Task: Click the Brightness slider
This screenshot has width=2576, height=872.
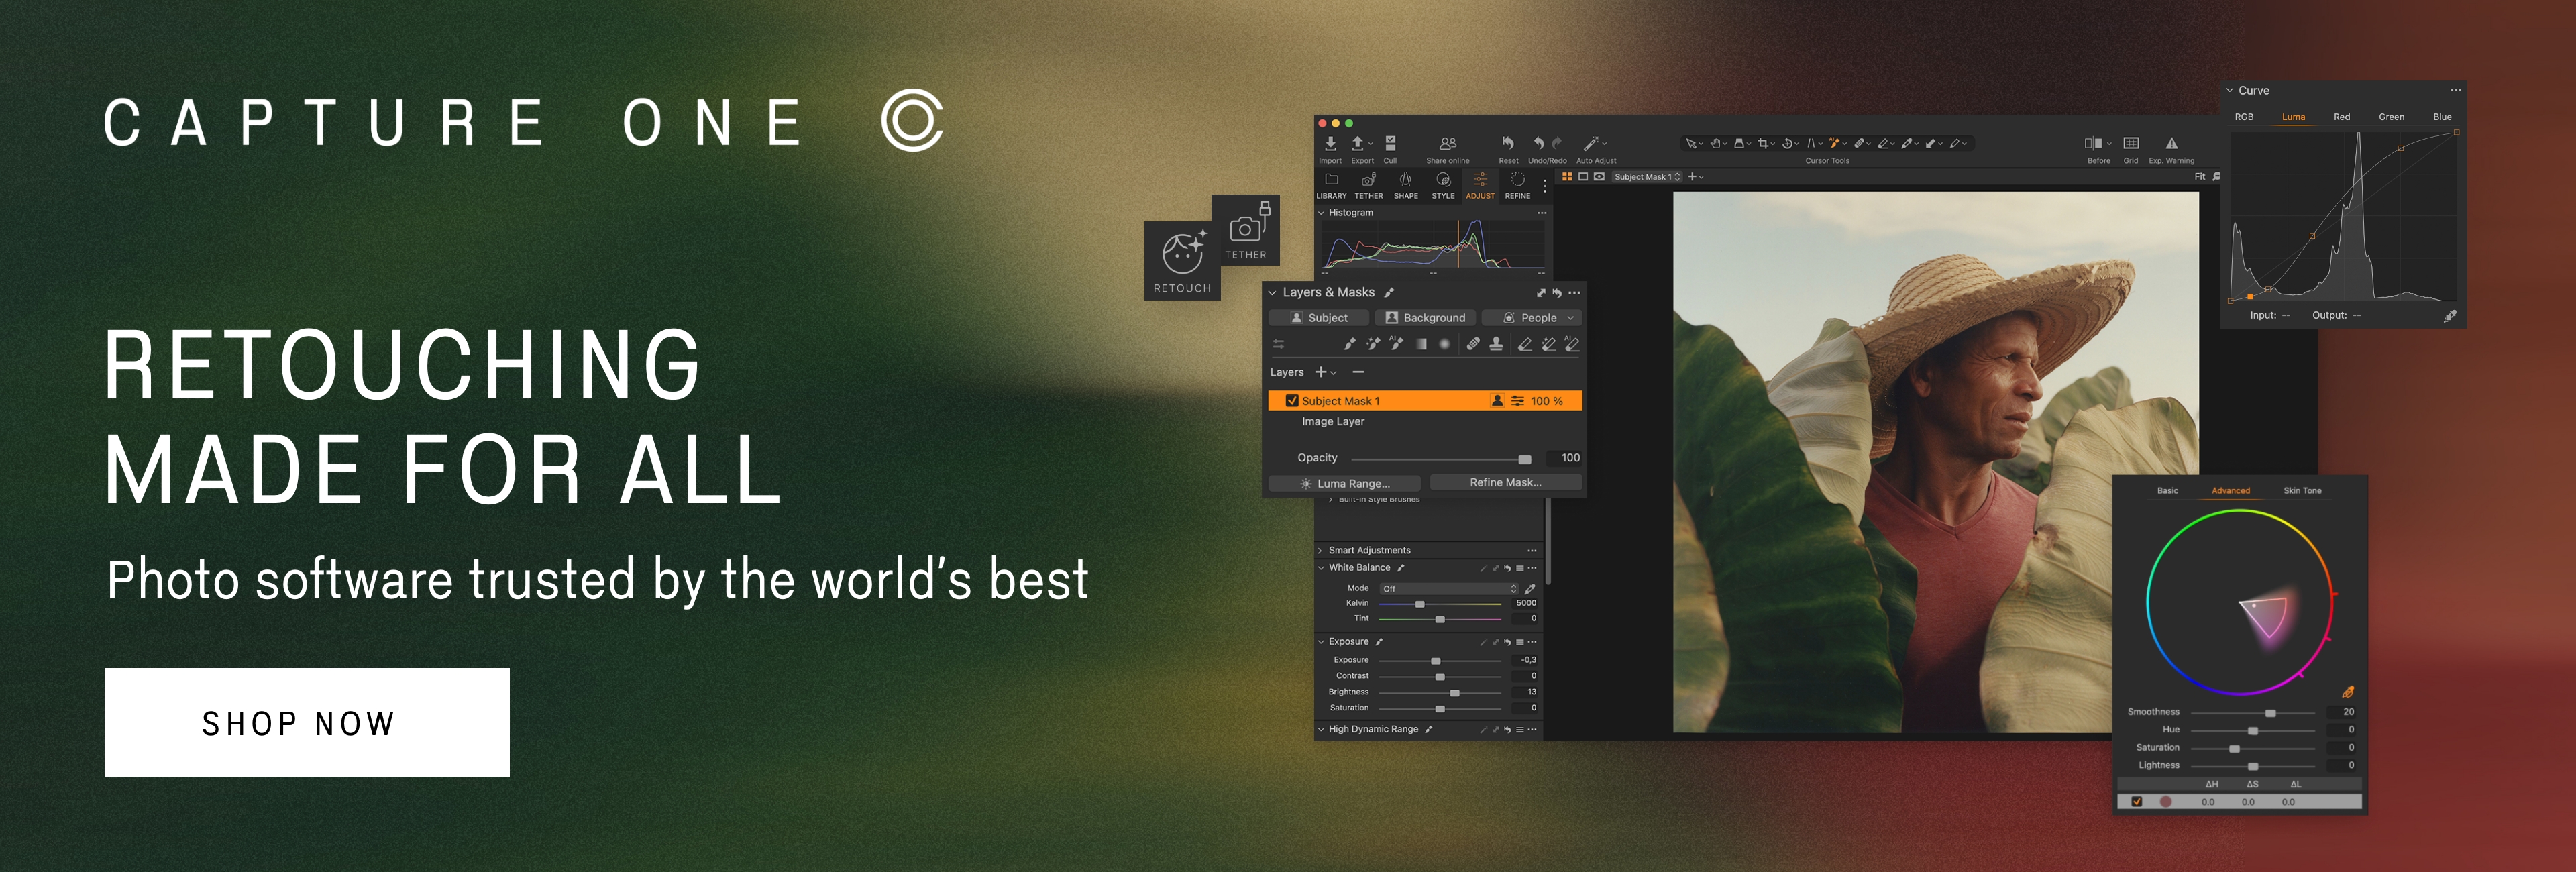Action: [x=1440, y=693]
